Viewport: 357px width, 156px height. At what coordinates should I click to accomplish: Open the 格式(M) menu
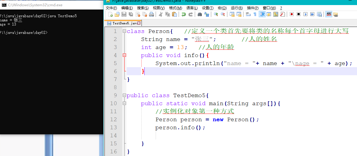tap(176, 8)
